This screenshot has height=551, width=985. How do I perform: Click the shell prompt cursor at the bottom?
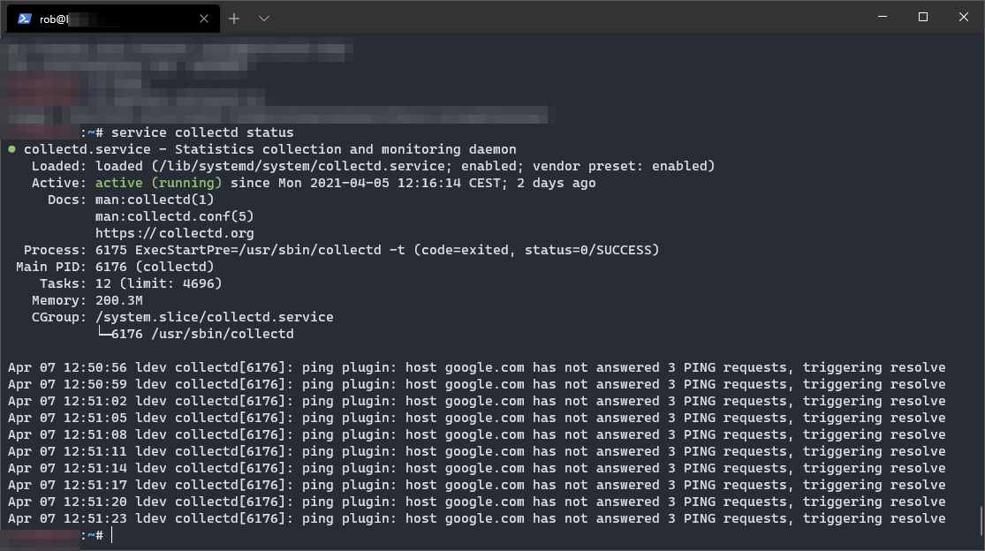click(112, 535)
